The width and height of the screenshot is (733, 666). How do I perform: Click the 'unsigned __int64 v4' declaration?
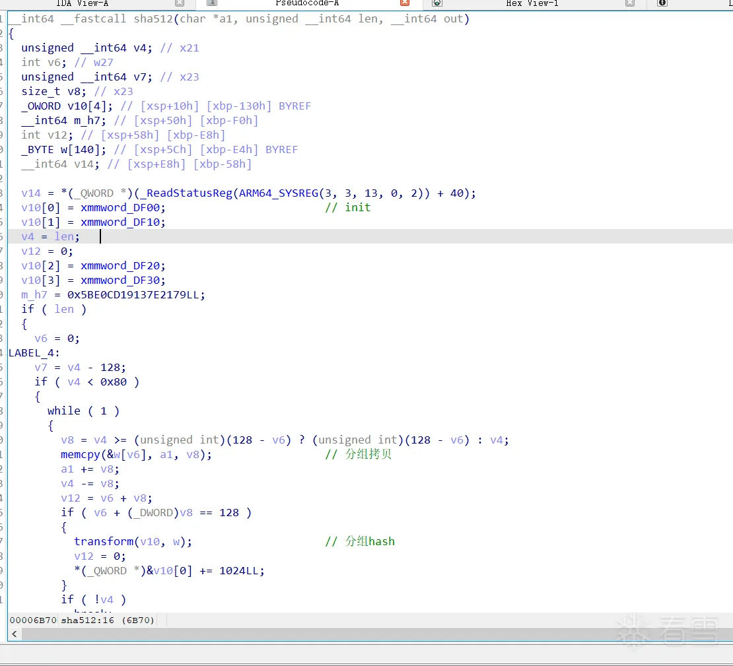(87, 48)
